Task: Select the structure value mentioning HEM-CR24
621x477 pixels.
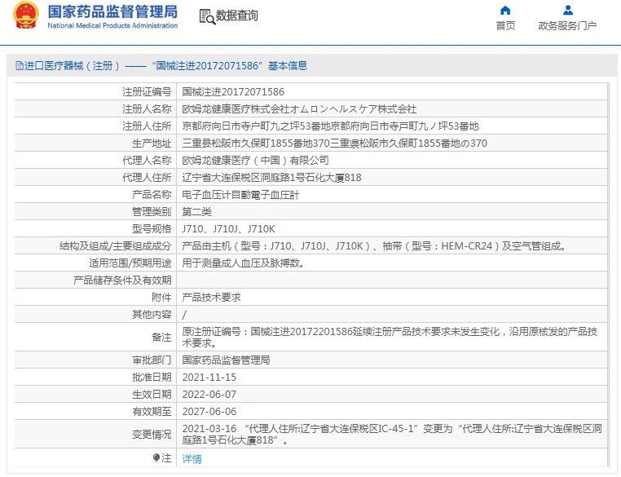Action: 374,245
